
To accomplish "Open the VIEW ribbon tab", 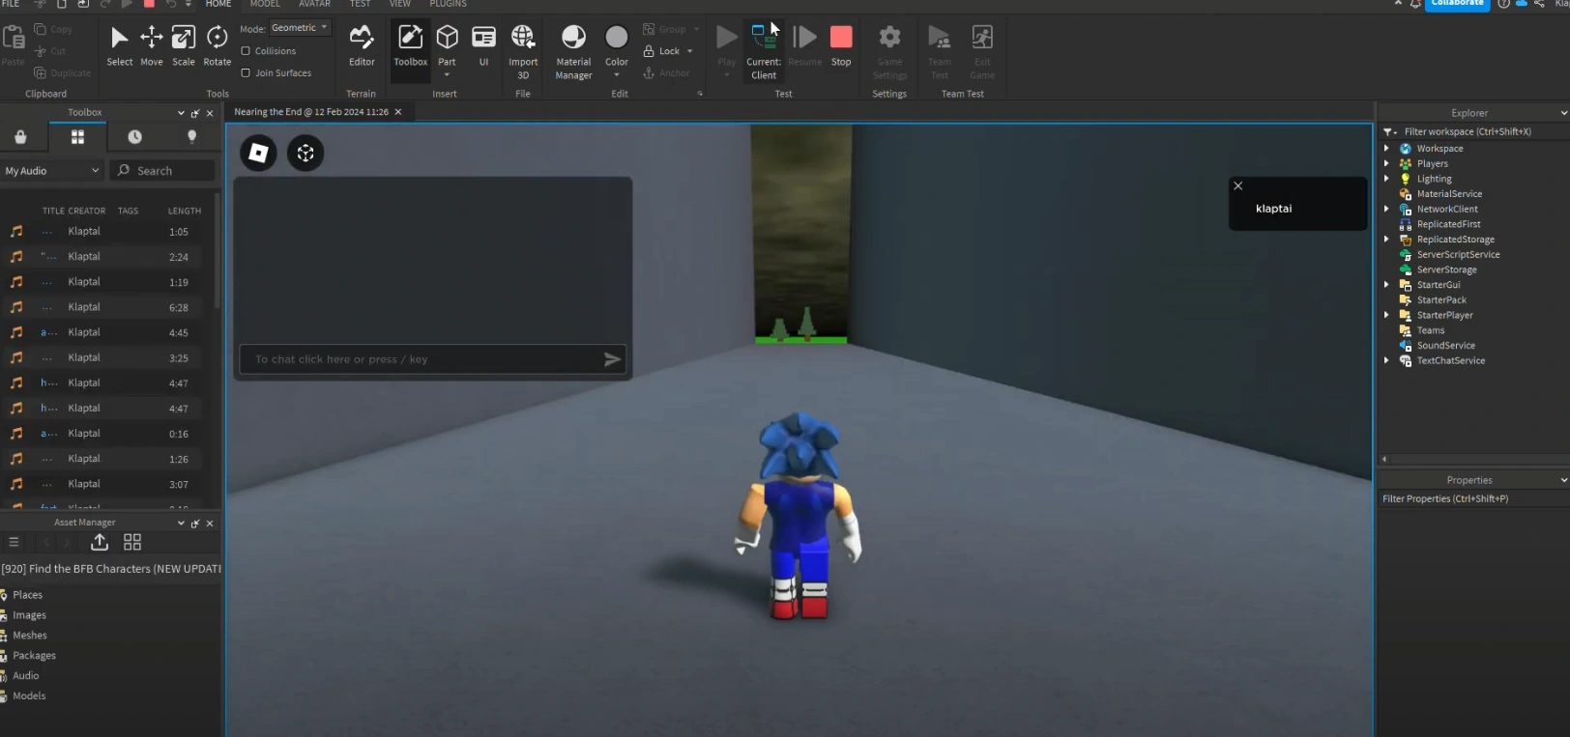I will tap(399, 4).
